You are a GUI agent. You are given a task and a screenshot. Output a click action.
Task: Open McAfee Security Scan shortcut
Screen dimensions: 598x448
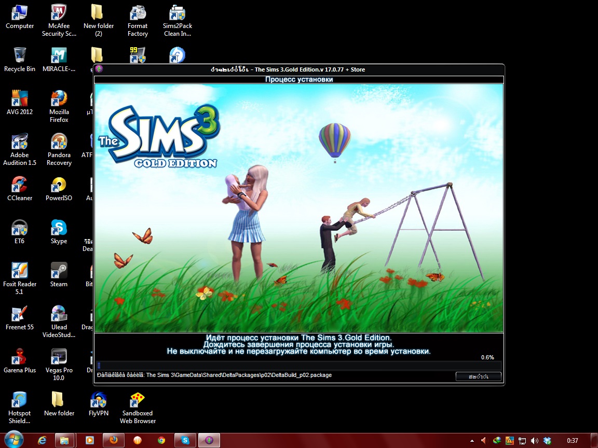[59, 21]
